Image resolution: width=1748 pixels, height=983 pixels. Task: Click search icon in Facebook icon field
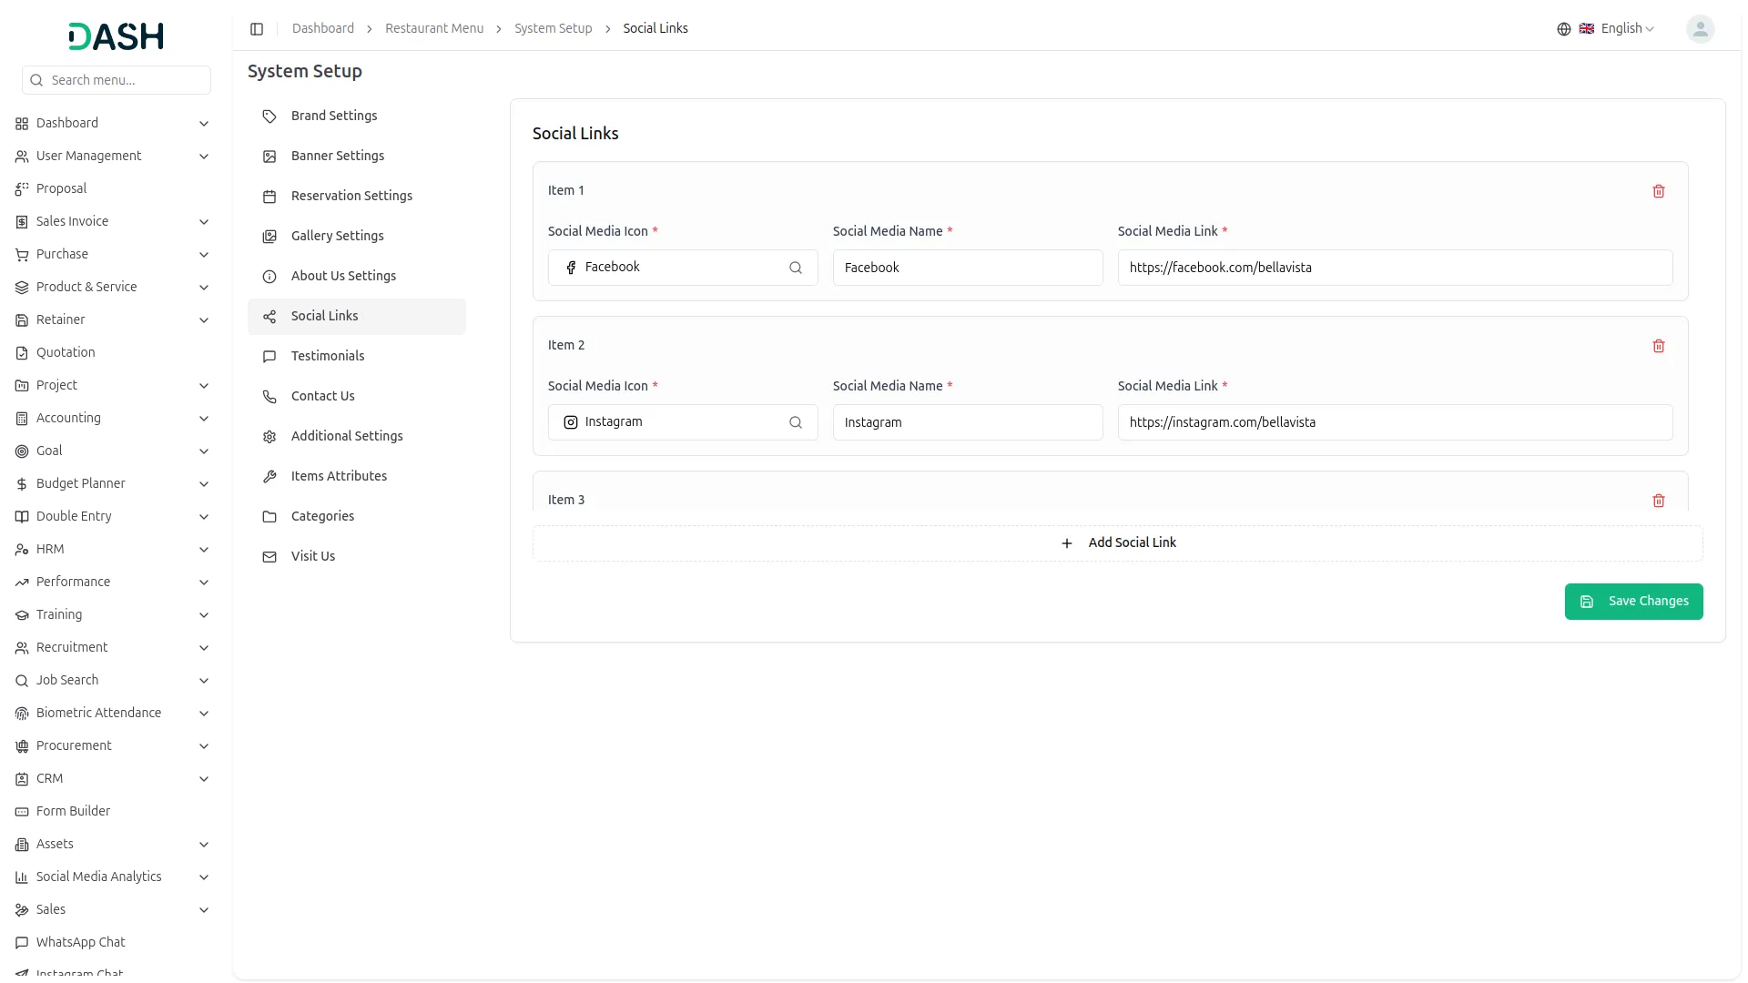[795, 268]
